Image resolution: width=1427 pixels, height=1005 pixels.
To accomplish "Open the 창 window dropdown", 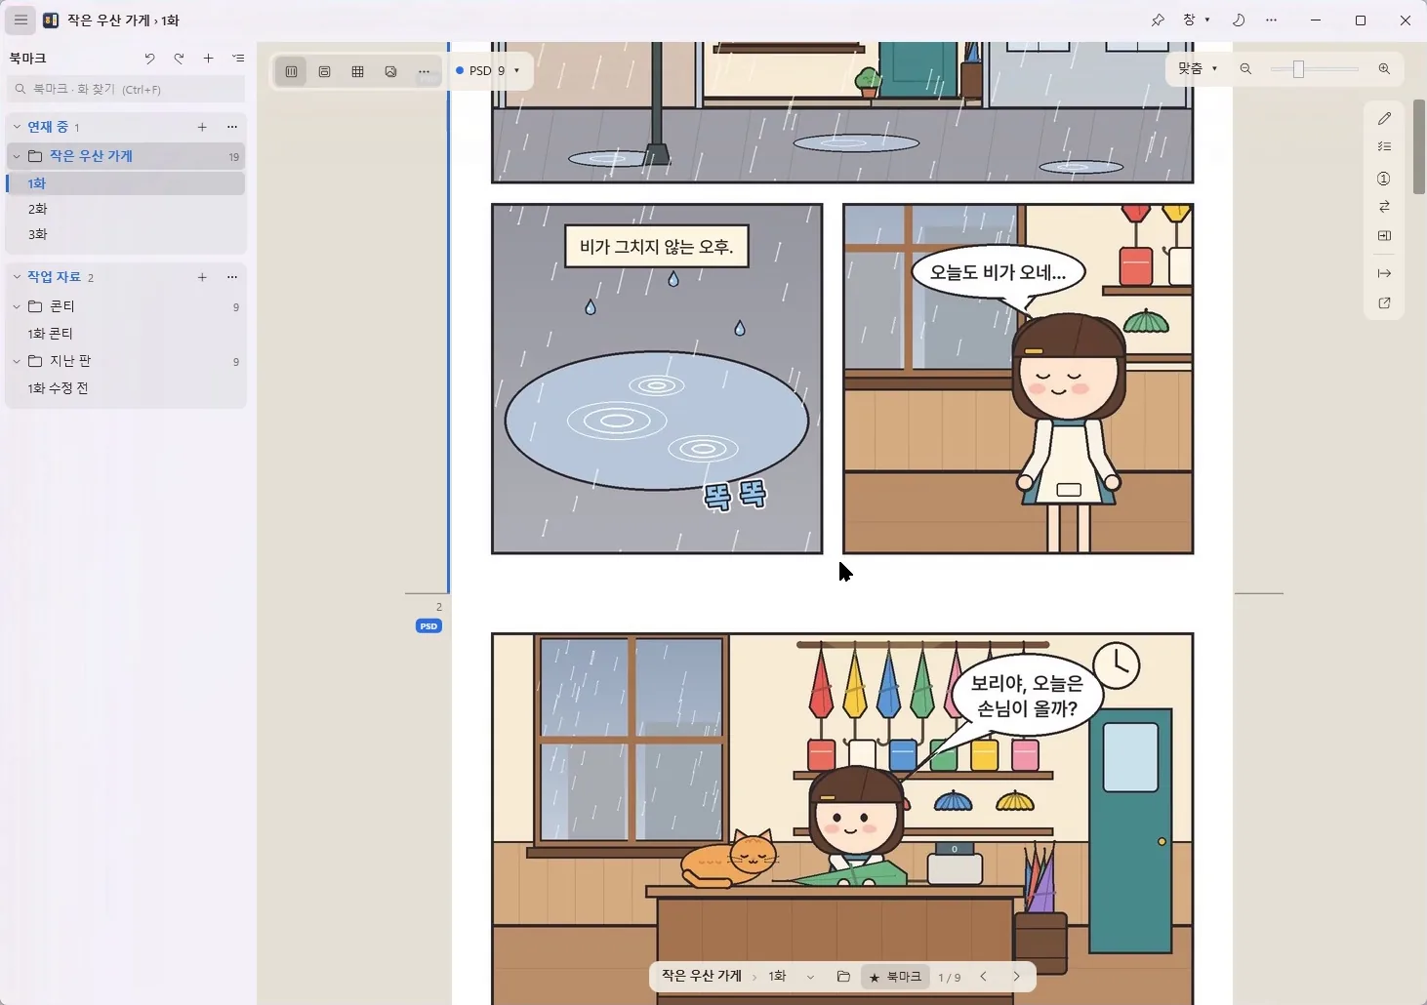I will point(1197,20).
